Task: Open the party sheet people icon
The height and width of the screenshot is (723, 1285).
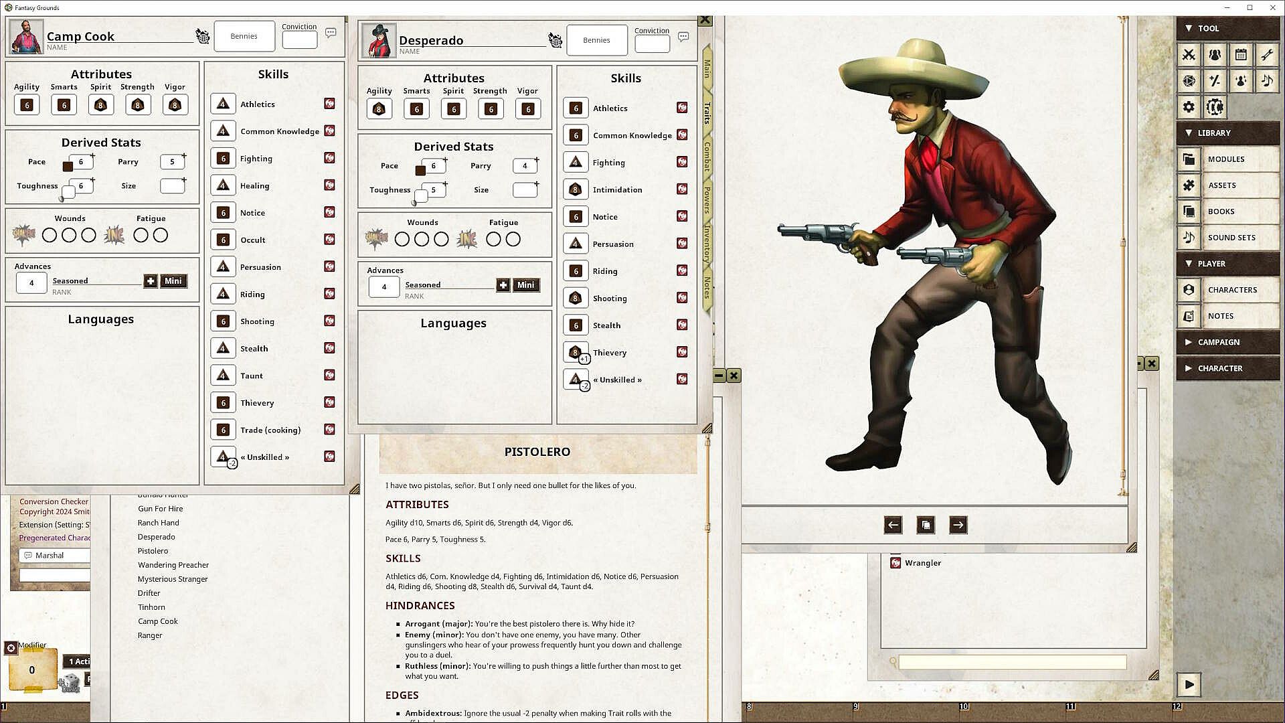Action: point(1215,55)
